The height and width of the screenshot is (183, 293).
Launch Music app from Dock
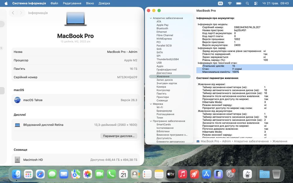[x=183, y=175]
